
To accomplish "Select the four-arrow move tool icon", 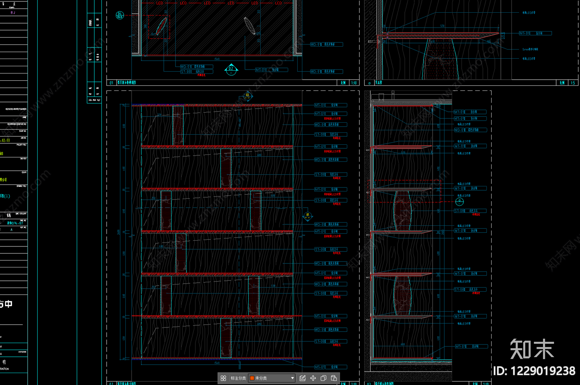I will click(313, 378).
